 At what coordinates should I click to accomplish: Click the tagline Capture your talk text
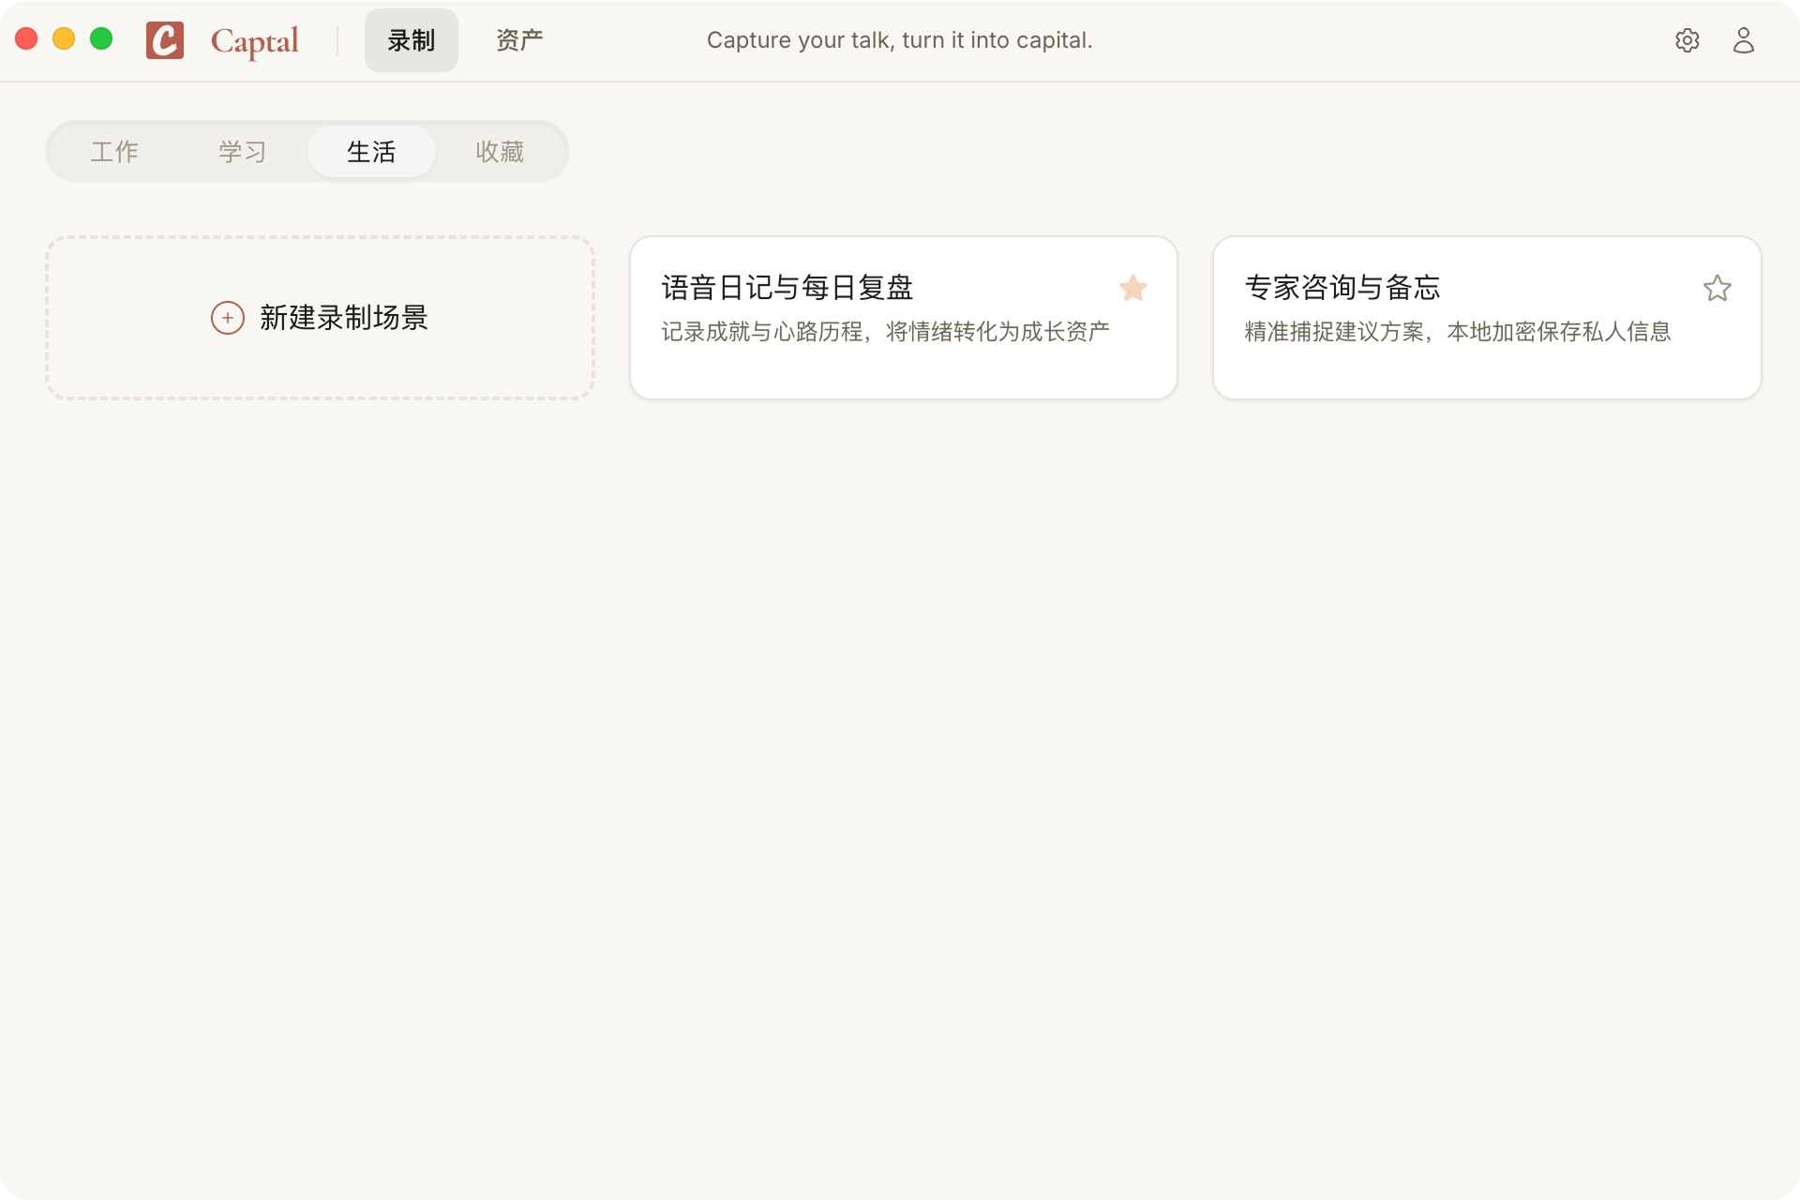898,39
